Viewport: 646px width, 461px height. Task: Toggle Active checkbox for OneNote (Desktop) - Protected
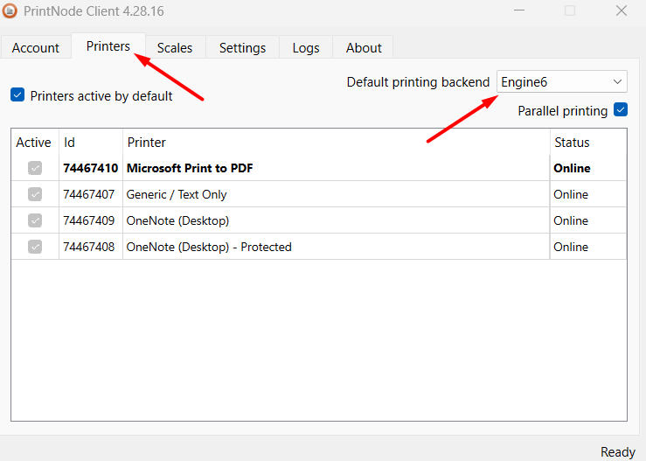tap(35, 247)
